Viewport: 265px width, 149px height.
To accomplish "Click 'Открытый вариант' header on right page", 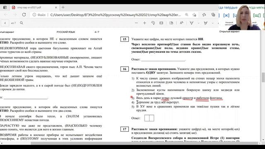I will pos(229,31).
